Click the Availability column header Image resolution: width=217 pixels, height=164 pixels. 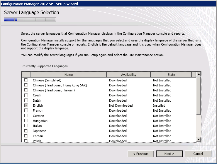point(128,75)
